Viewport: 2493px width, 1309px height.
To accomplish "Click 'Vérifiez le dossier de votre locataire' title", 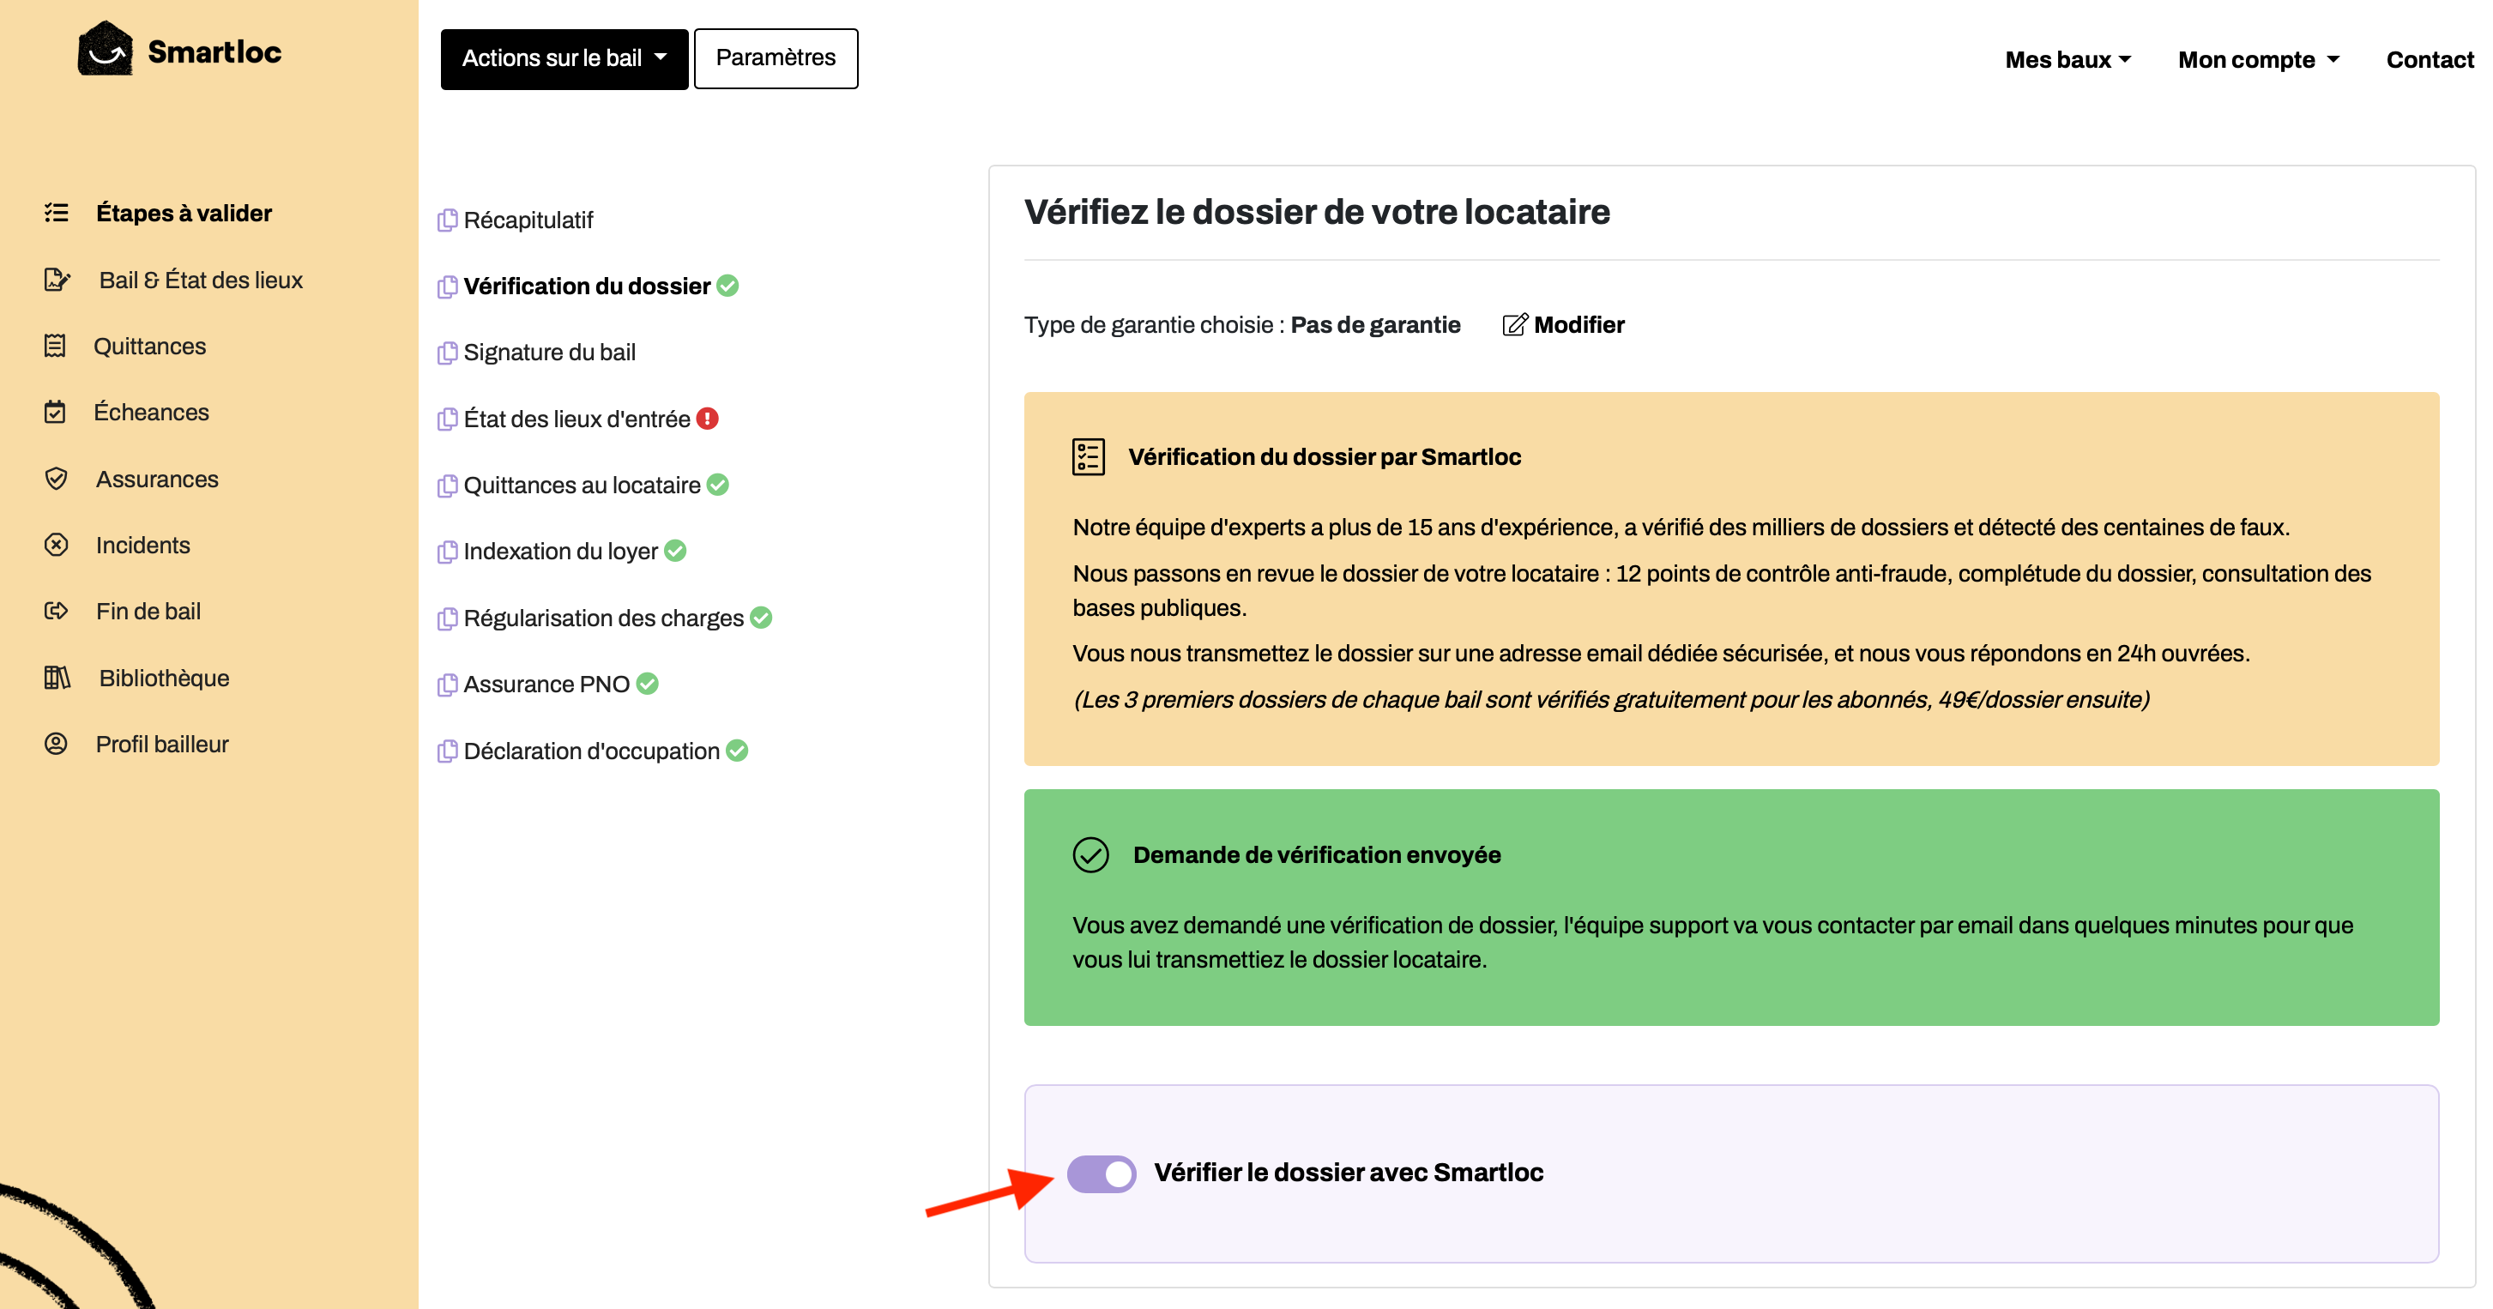I will (1317, 212).
